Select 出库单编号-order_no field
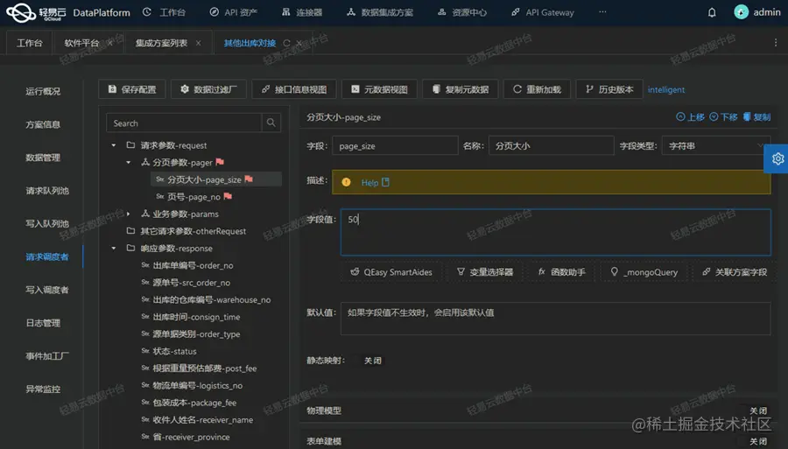The width and height of the screenshot is (788, 449). [193, 265]
